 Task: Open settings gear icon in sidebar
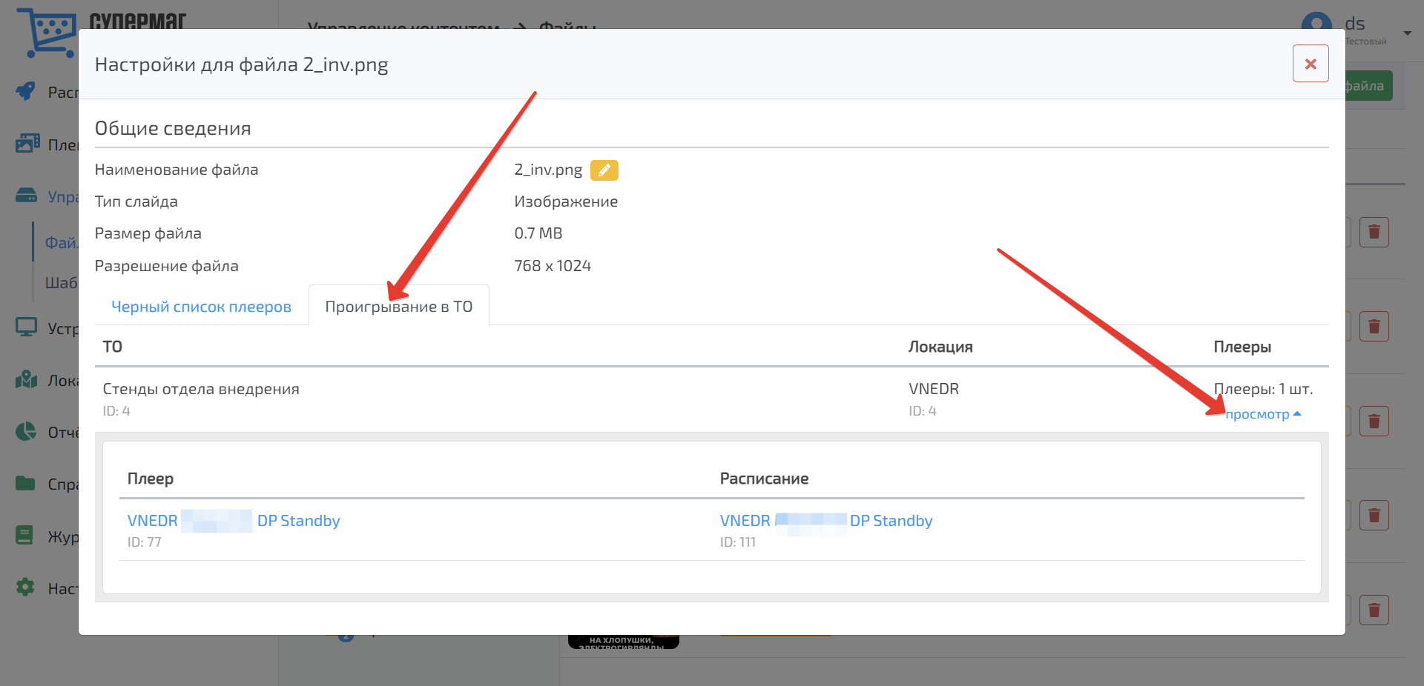tap(25, 587)
